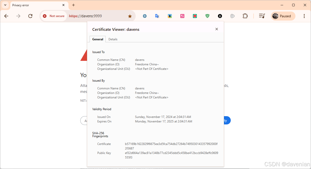
Task: Click Issued By organization Freedome China~
Action: 147,93
